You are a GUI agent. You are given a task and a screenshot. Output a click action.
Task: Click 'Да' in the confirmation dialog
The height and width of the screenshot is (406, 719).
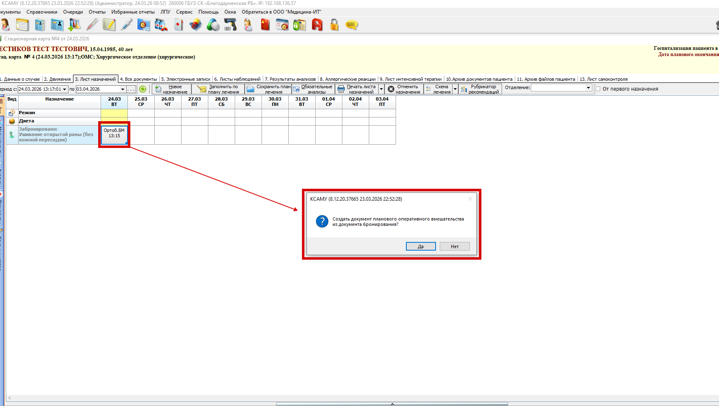point(420,246)
